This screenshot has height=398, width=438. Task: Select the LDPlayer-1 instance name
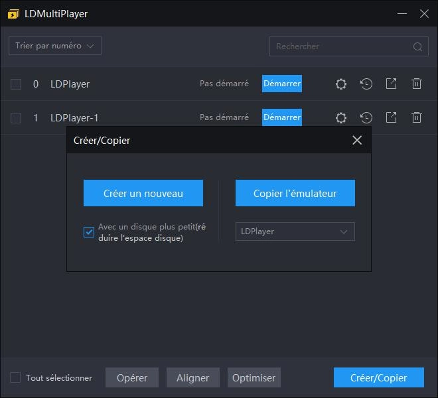pos(74,118)
